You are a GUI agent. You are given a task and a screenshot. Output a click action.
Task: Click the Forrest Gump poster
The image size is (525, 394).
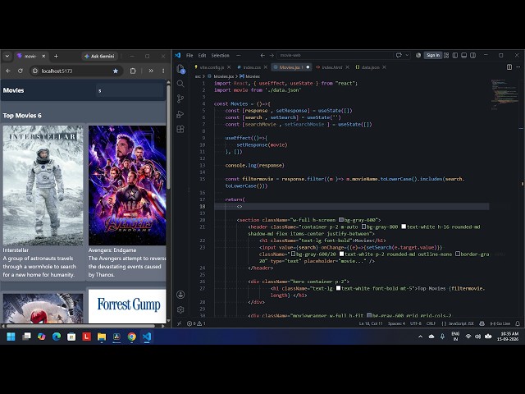click(127, 306)
